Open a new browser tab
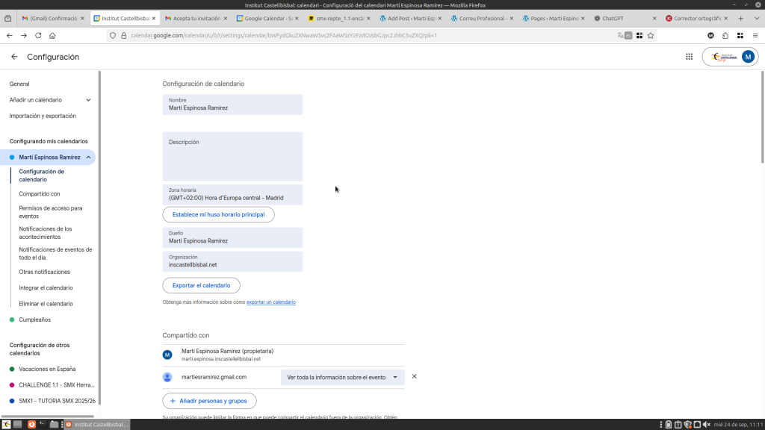 [740, 18]
